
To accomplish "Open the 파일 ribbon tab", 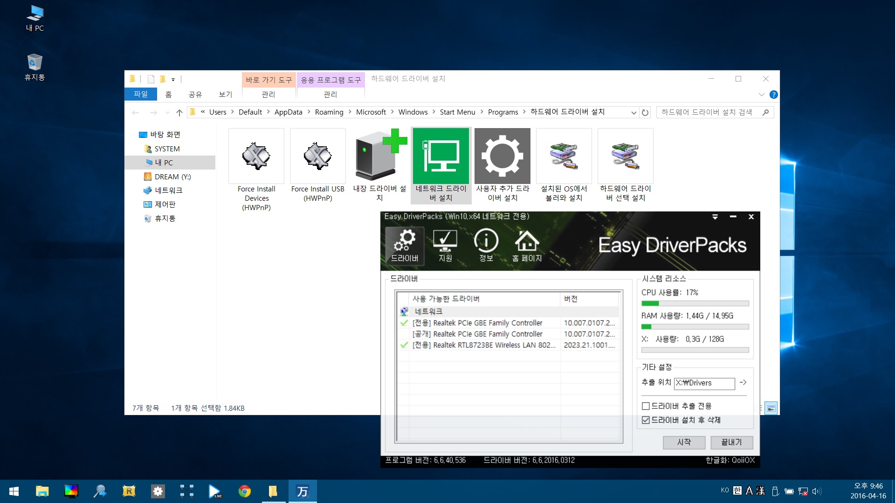I will pos(141,94).
